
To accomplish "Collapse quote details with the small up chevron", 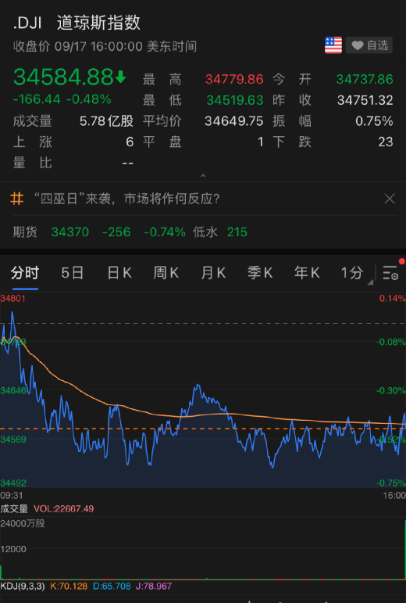I will pos(203,175).
